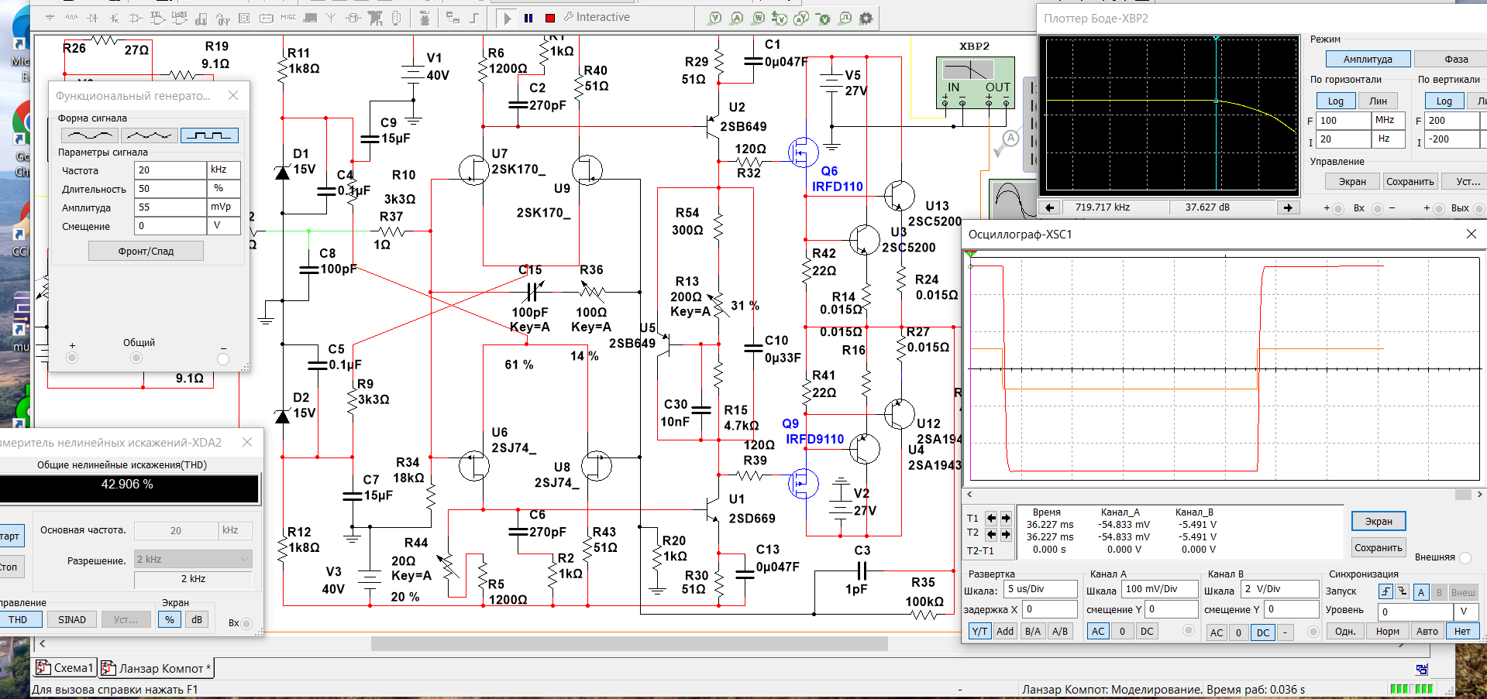Show distortion reading in dB

[197, 619]
